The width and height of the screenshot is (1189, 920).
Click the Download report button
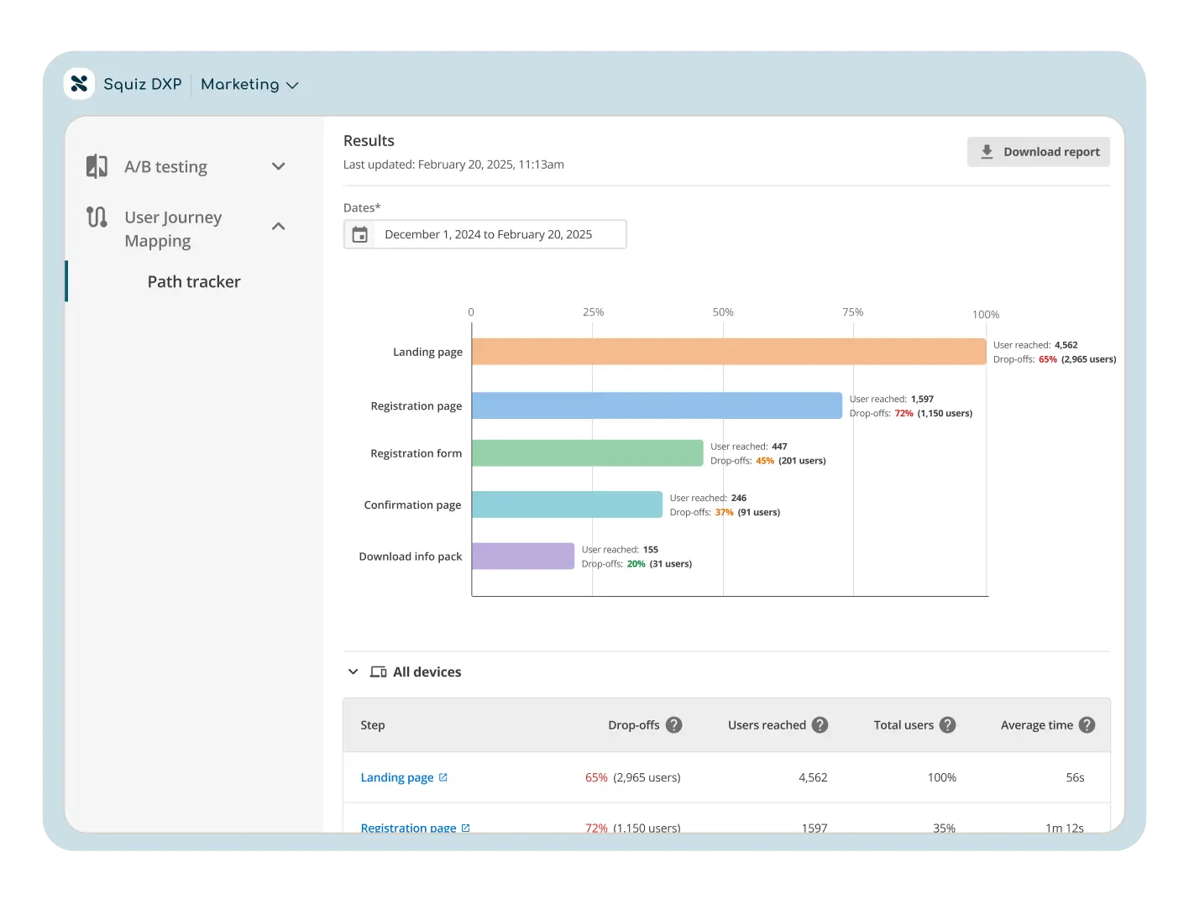(x=1039, y=152)
